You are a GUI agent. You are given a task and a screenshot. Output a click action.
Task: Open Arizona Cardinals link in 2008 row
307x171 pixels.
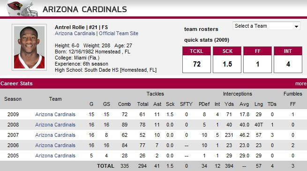click(55, 125)
